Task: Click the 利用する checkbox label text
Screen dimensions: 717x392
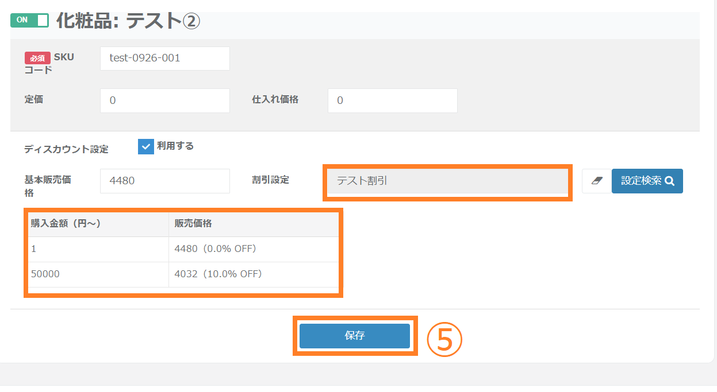Action: click(175, 146)
